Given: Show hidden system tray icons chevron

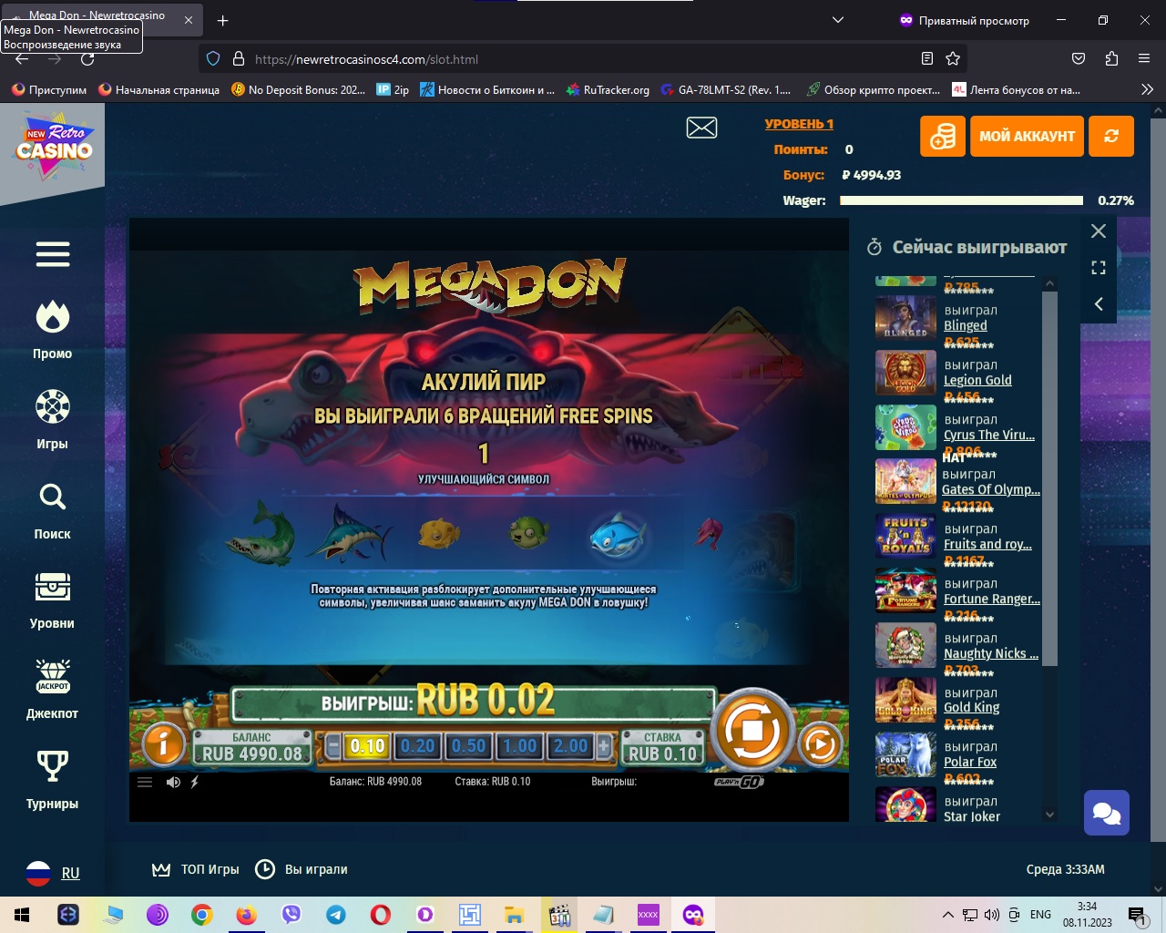Looking at the screenshot, I should point(948,915).
